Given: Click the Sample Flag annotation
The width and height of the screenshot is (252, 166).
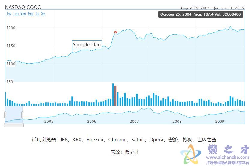Looking at the screenshot, I should click(87, 44).
